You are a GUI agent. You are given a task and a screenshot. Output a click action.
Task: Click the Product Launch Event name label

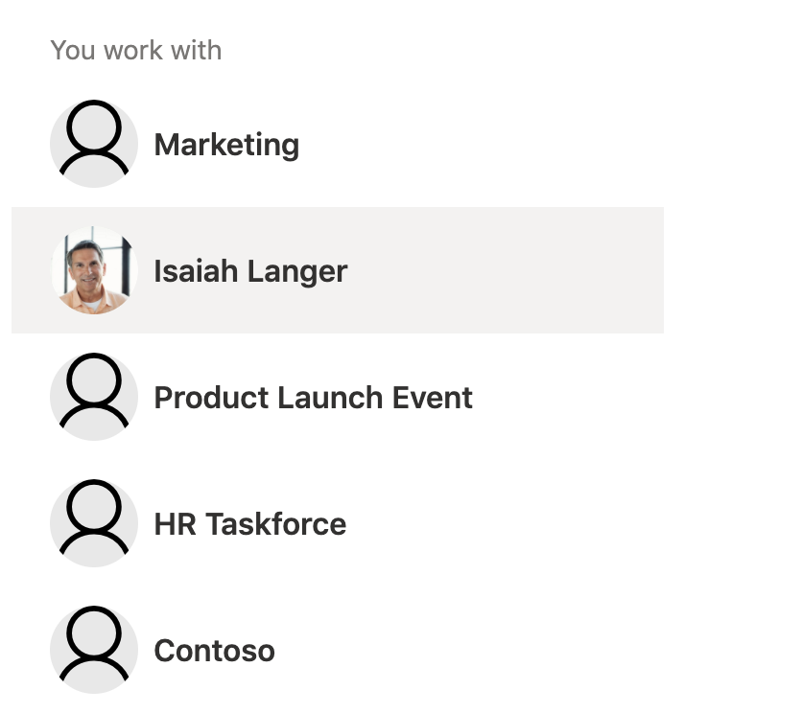pyautogui.click(x=313, y=396)
